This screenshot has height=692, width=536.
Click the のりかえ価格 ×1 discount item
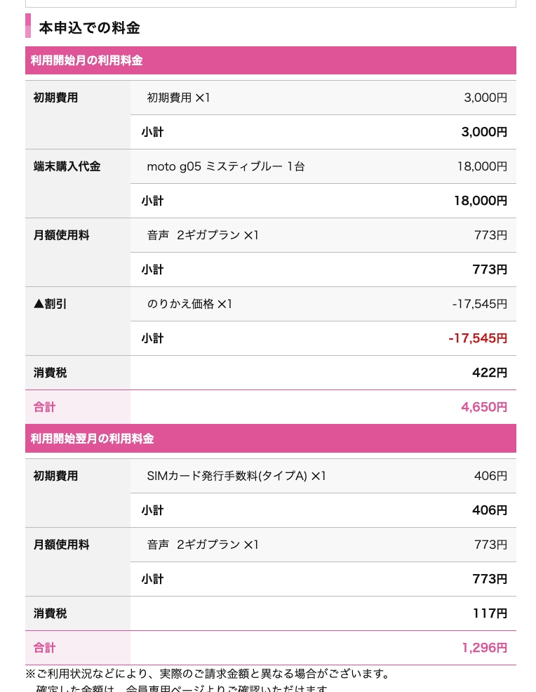coord(189,304)
